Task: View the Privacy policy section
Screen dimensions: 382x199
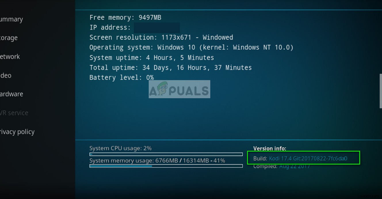Action: coord(18,132)
